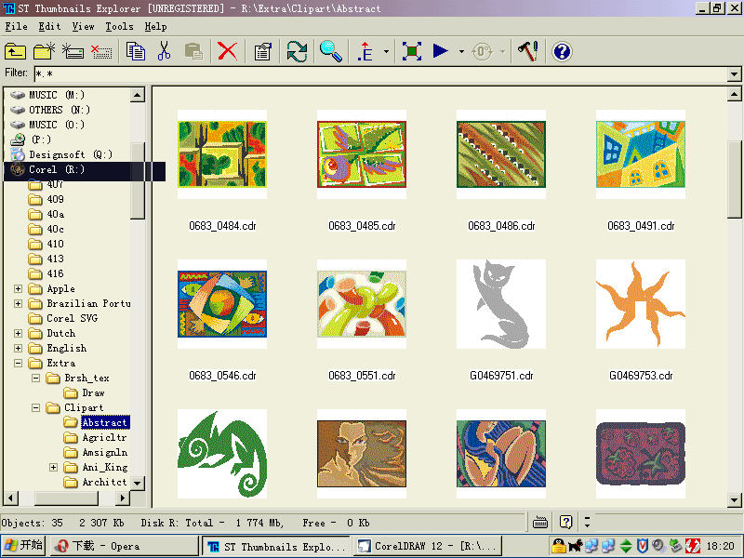Open sort order dropdown arrow
This screenshot has height=558, width=744.
[386, 51]
